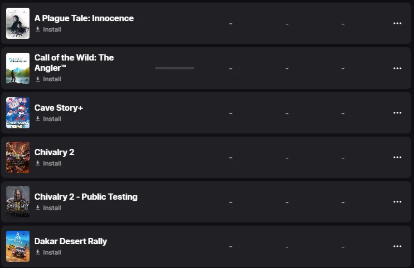Open three-dot menu for Chivalry 2 - Public Testing

click(397, 202)
